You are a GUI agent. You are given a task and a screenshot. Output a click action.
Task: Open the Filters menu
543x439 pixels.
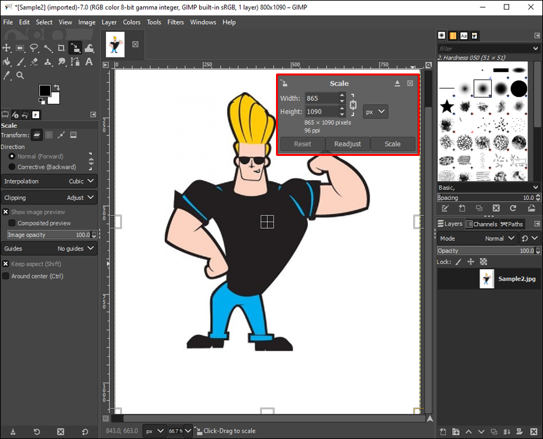coord(175,22)
